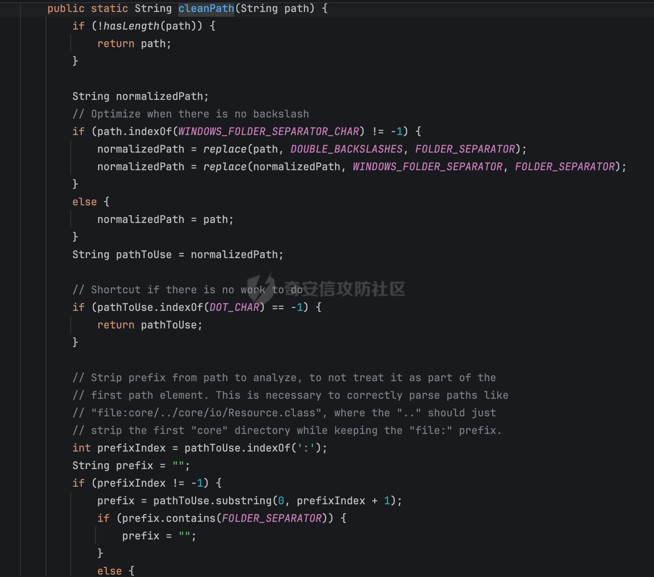Click the 'else {' line above 'normalizedPath = path;'

91,202
